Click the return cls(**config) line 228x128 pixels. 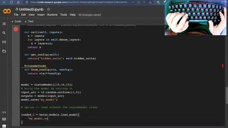click(x=44, y=74)
